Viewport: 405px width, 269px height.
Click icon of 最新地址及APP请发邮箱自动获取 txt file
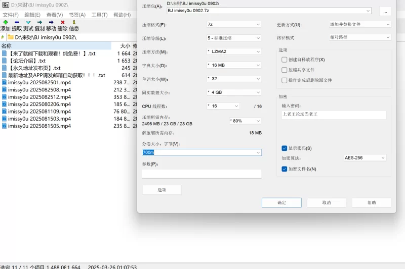(4, 75)
